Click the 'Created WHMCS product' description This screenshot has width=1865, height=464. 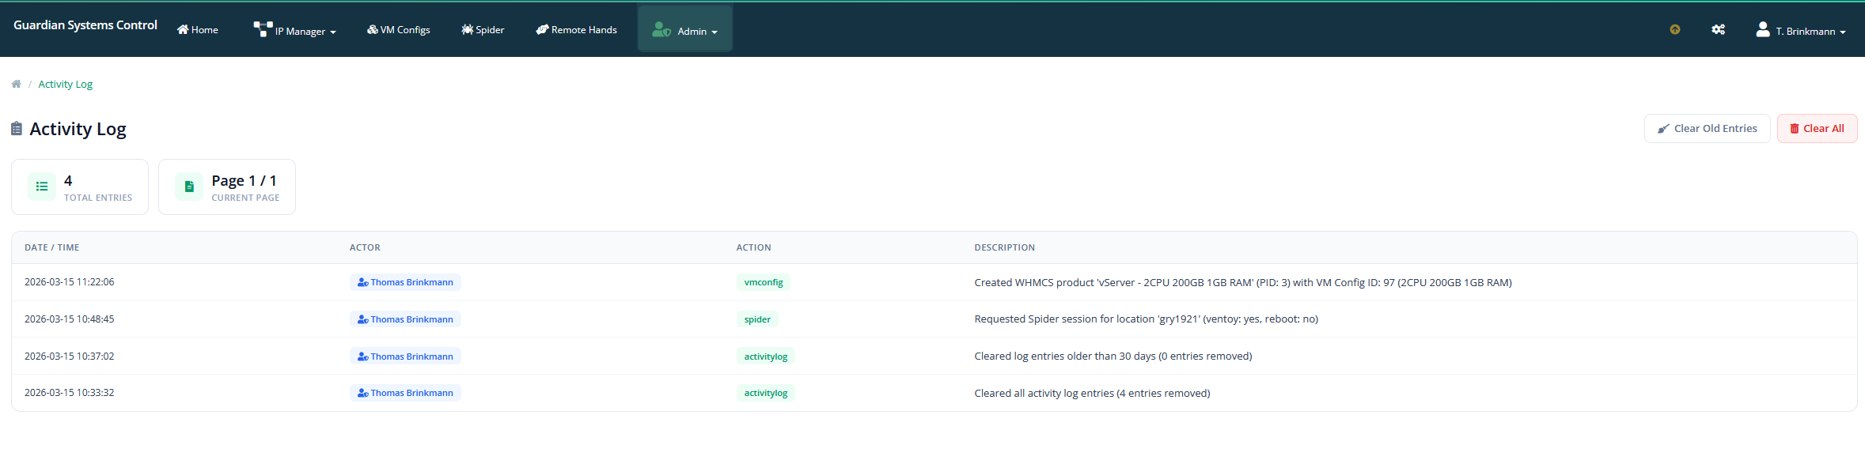pos(1243,282)
